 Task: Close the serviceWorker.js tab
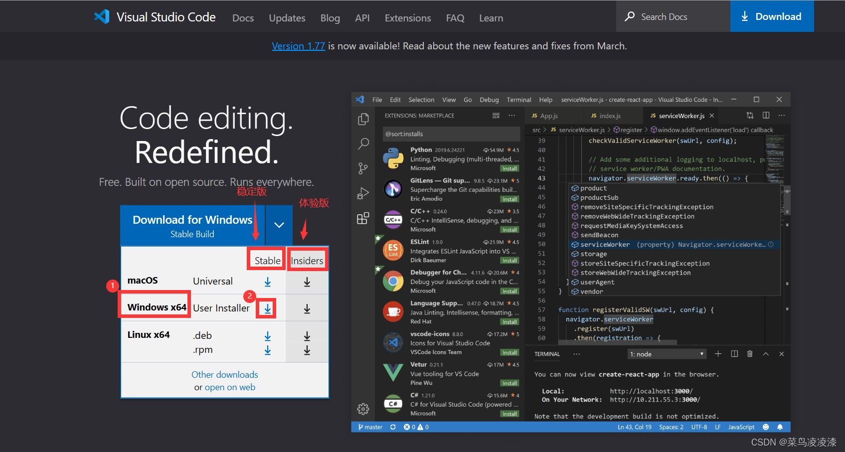(x=712, y=116)
